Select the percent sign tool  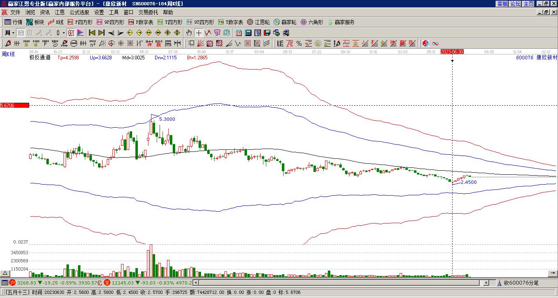299,43
